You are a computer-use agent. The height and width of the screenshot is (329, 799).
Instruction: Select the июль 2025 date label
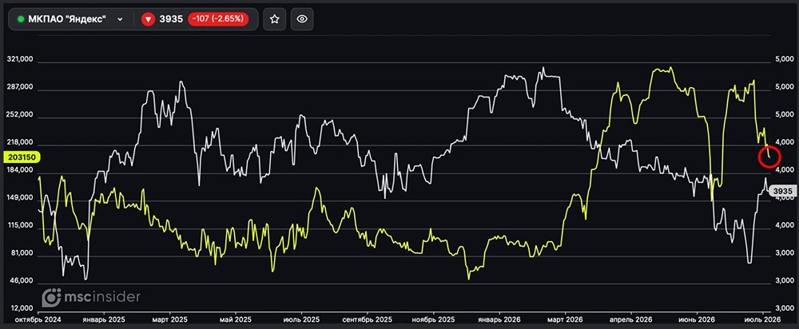click(x=301, y=320)
